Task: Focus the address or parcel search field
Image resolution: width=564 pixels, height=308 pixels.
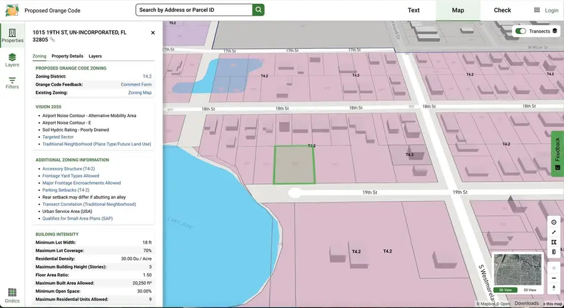Action: point(194,10)
